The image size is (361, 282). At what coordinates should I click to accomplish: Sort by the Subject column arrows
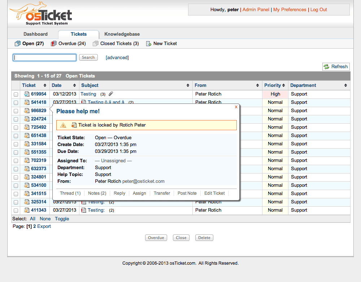(188, 85)
